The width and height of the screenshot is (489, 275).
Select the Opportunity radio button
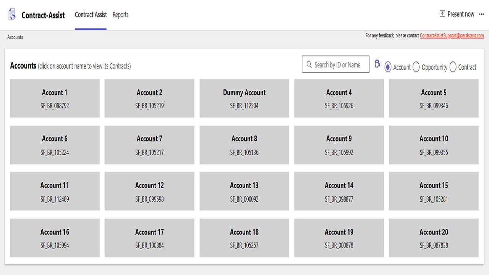[x=416, y=67]
